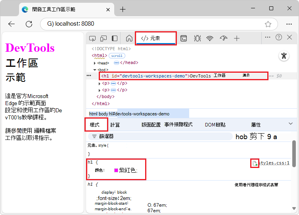Open the Console tool icon
Image resolution: width=299 pixels, height=215 pixels.
pos(184,38)
